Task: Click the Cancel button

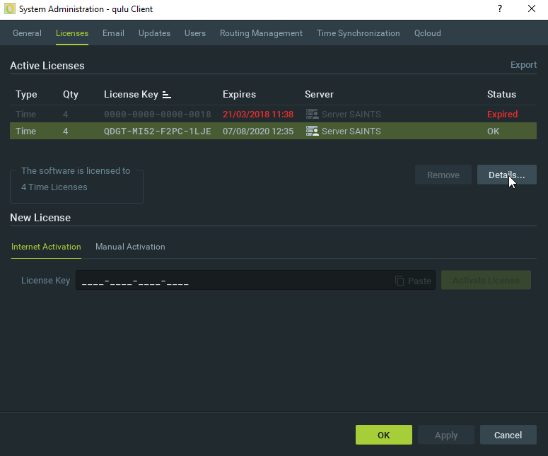Action: [508, 435]
